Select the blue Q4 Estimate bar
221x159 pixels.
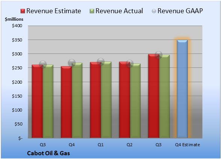[182, 89]
